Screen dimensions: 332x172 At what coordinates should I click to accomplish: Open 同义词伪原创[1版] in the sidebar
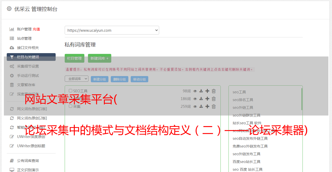[32, 109]
